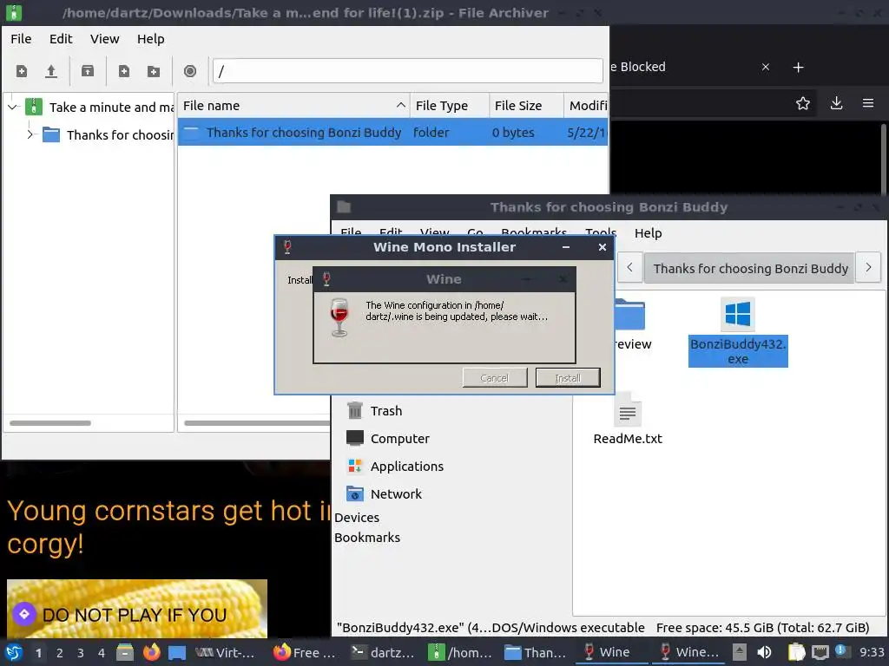The width and height of the screenshot is (889, 666).
Task: Click Devices heading in file manager sidebar
Action: [x=357, y=518]
